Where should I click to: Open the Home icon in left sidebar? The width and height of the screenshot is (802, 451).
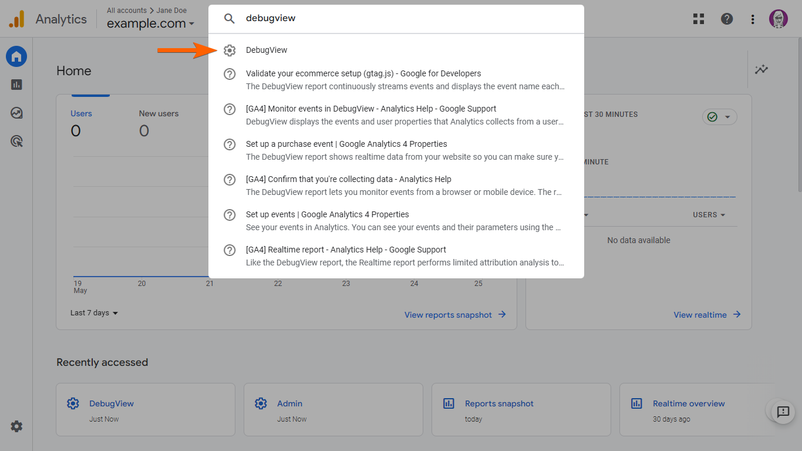pyautogui.click(x=16, y=56)
